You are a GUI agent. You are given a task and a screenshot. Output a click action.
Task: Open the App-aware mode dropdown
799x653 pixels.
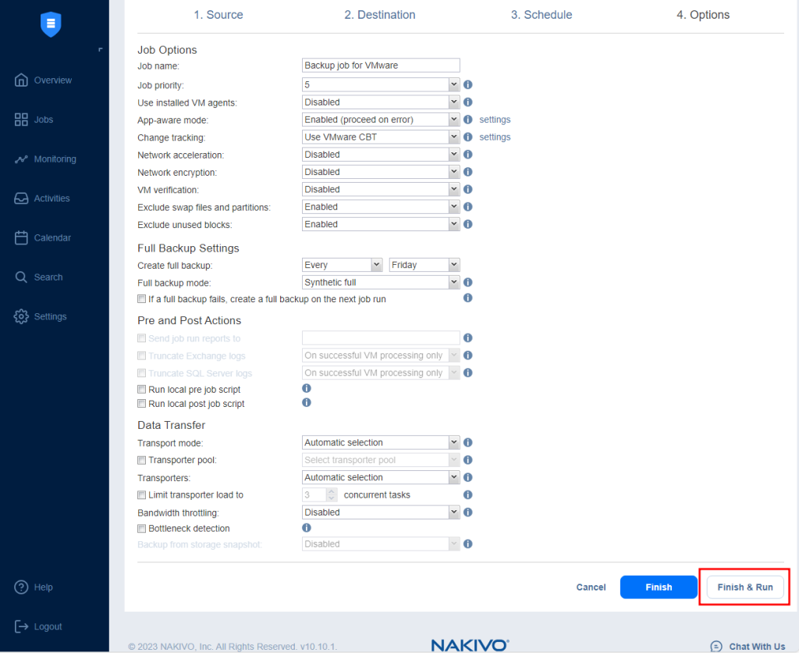click(x=381, y=120)
